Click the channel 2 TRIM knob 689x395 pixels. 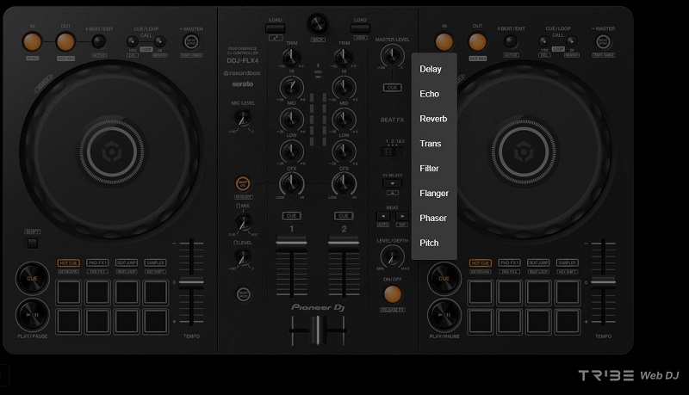tap(343, 59)
